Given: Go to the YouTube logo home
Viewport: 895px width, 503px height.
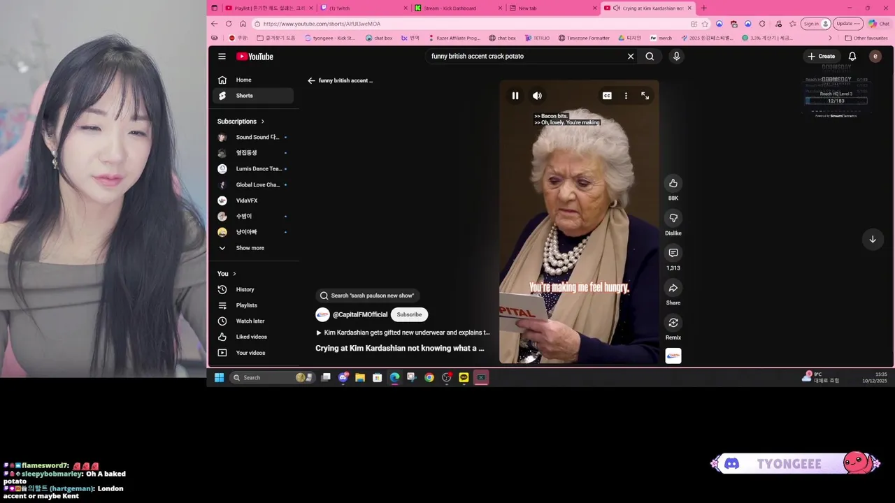Looking at the screenshot, I should (255, 57).
